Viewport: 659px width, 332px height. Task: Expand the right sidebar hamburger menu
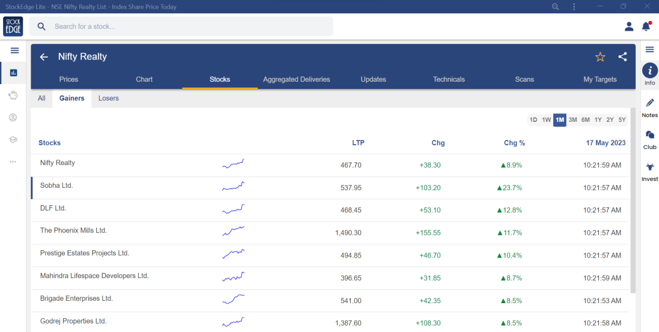[x=649, y=49]
